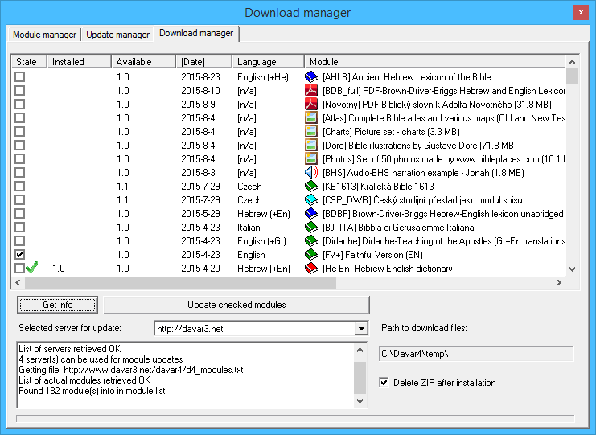This screenshot has width=596, height=435.
Task: Click the blue book icon for AHLB lexicon
Action: [x=311, y=77]
